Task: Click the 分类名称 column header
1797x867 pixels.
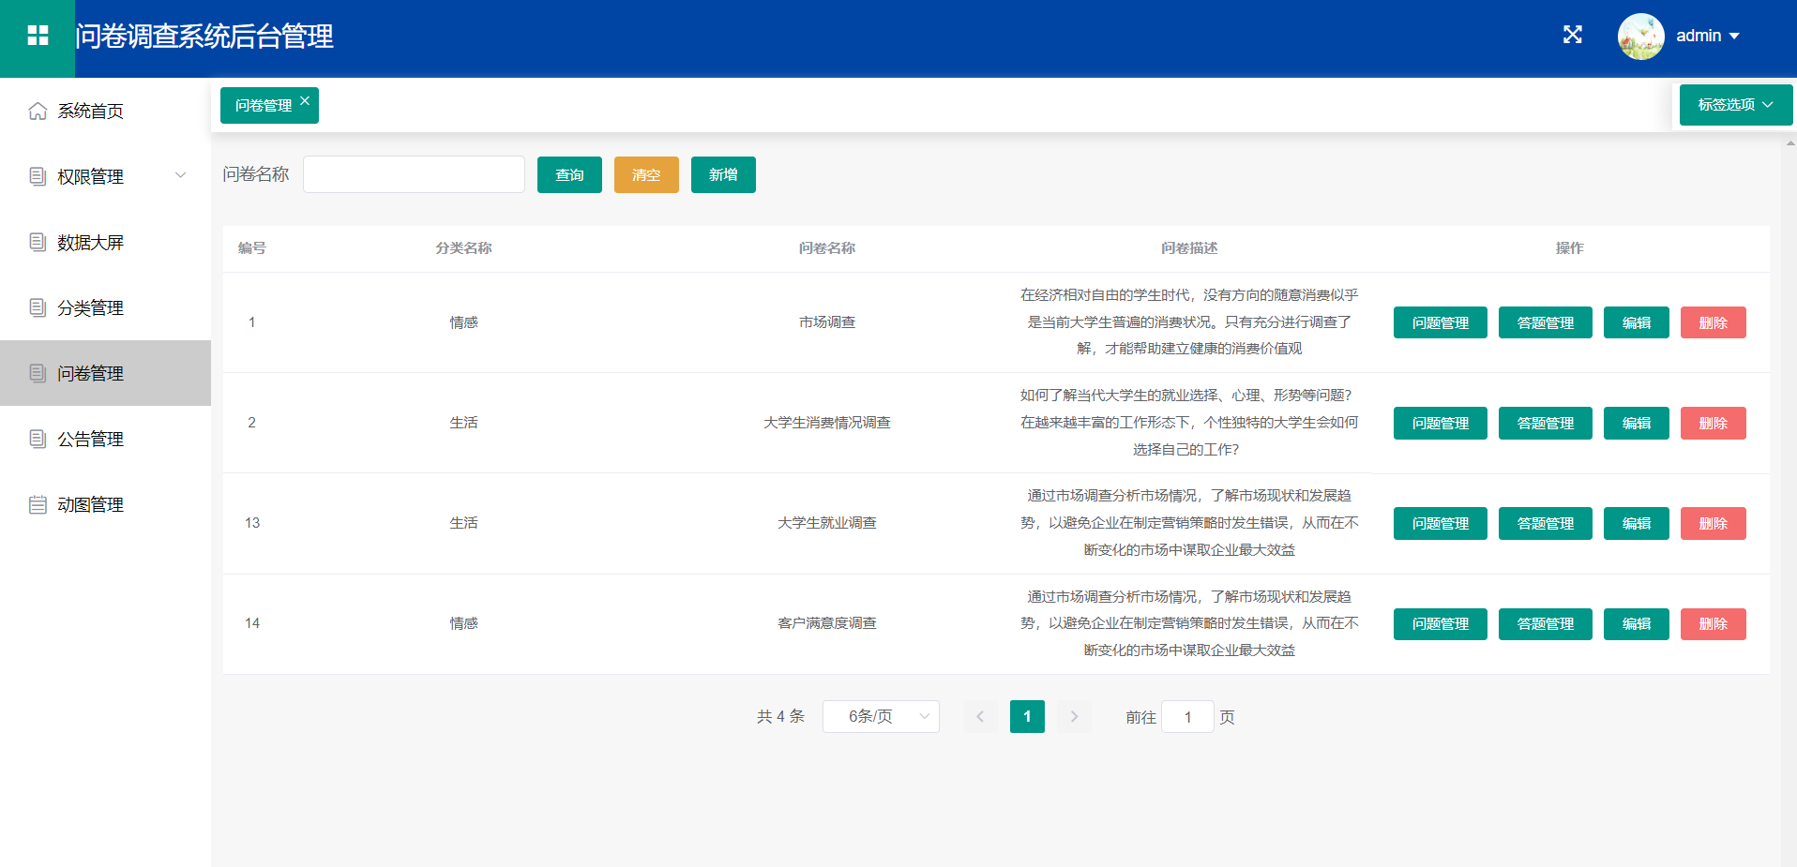Action: click(x=463, y=248)
